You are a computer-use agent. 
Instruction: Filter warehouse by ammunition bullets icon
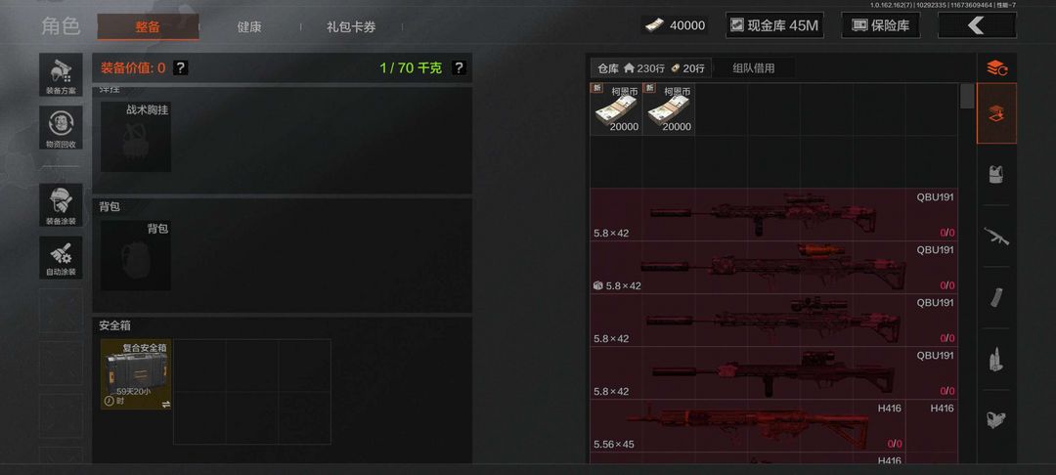[x=996, y=360]
